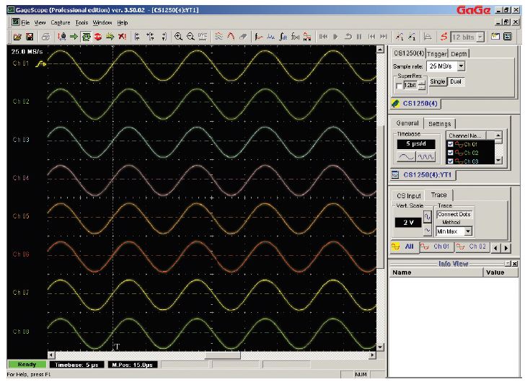Click the green arrow single capture icon

pos(74,35)
